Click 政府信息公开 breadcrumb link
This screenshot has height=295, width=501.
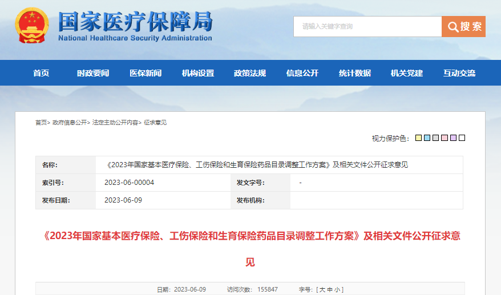70,123
